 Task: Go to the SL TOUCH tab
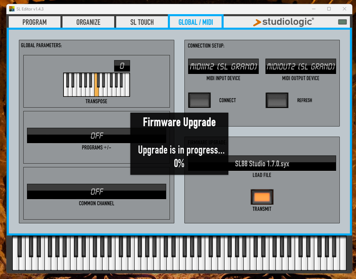click(142, 22)
